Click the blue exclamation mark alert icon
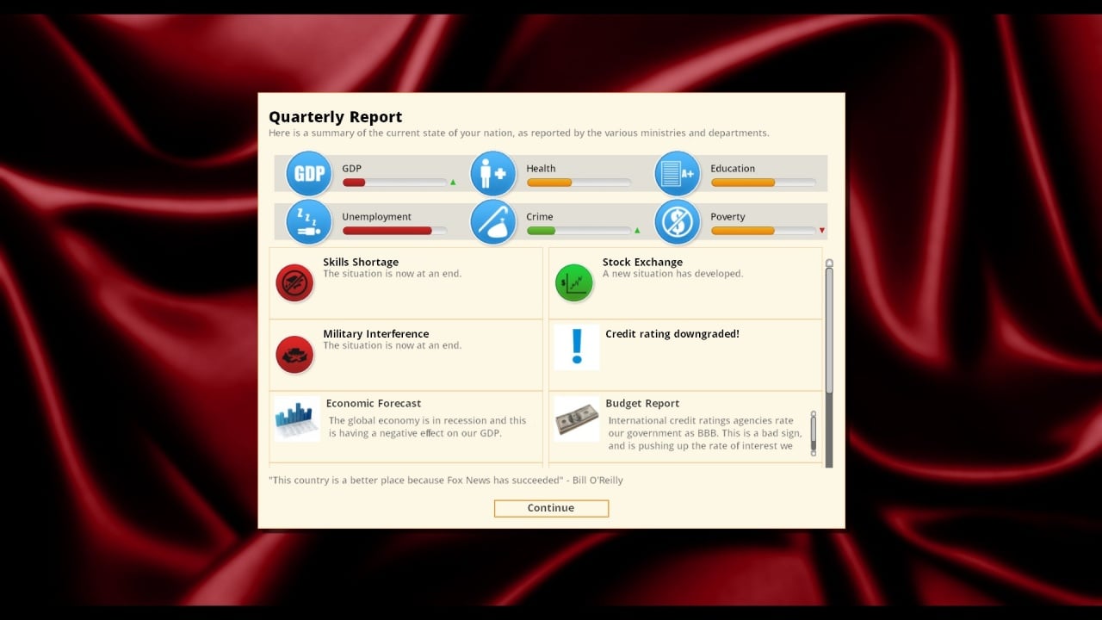1102x620 pixels. (577, 347)
